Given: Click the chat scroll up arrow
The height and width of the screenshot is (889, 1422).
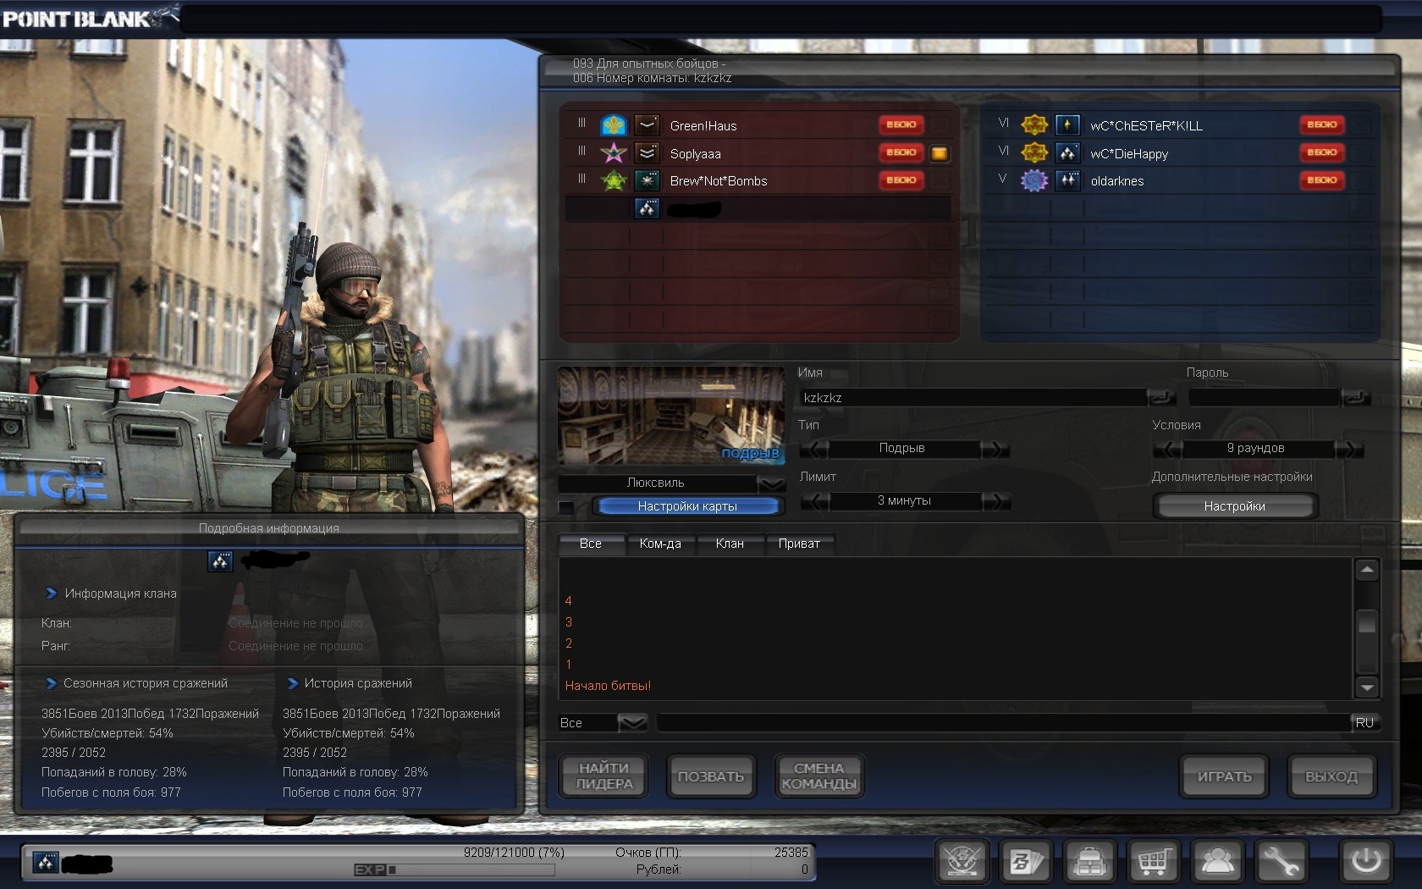Looking at the screenshot, I should (x=1366, y=571).
